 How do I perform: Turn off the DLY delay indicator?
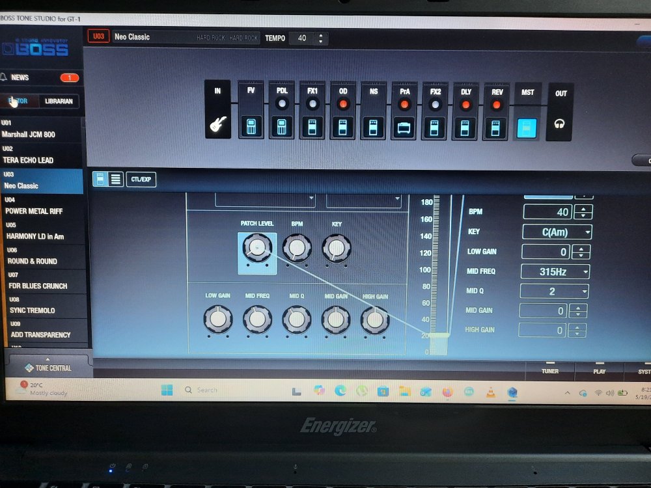point(466,105)
